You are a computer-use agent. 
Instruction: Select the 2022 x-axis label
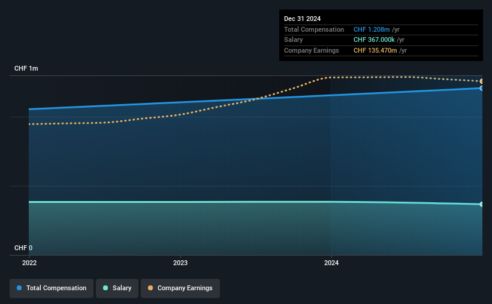click(29, 263)
